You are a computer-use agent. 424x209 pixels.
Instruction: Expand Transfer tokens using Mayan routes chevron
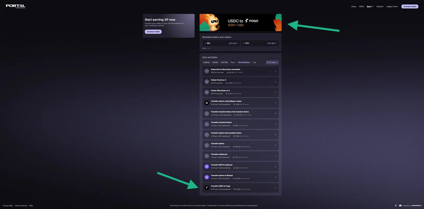pos(276,103)
